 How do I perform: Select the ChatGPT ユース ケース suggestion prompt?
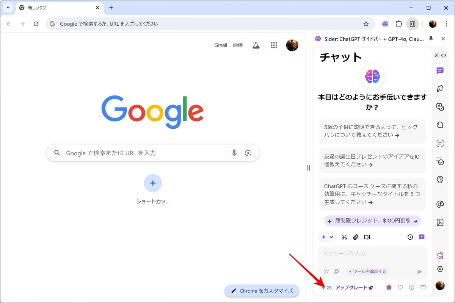coord(372,194)
